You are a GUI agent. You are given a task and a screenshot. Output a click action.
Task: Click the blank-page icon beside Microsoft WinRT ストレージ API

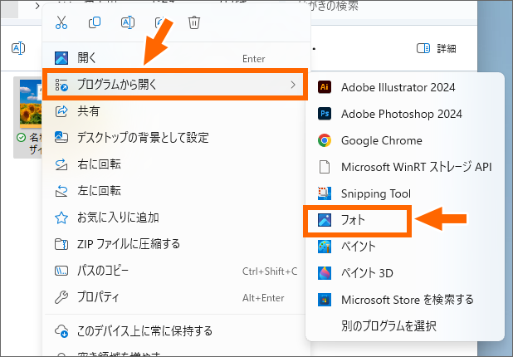coord(325,167)
